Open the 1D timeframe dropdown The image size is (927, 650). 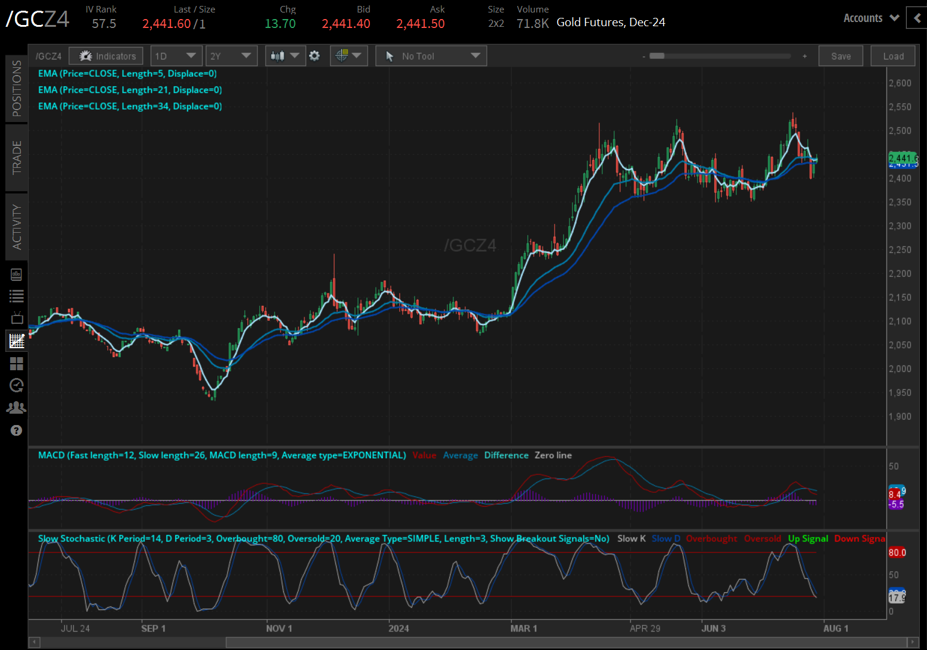(x=176, y=55)
